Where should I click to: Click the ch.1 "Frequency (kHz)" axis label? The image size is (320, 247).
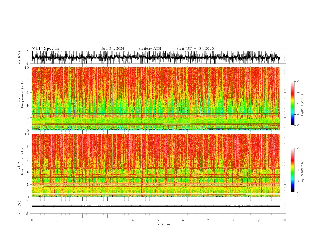point(23,94)
